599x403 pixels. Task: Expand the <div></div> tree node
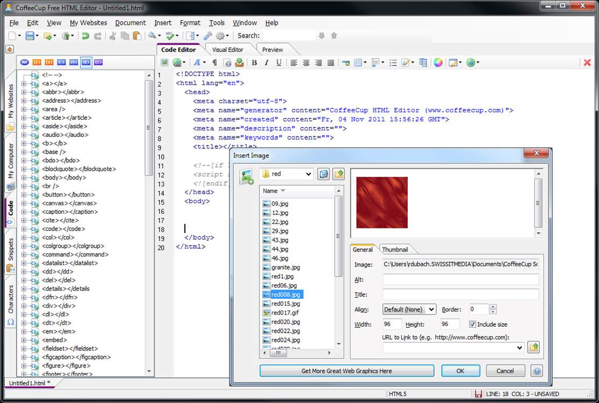pyautogui.click(x=24, y=306)
